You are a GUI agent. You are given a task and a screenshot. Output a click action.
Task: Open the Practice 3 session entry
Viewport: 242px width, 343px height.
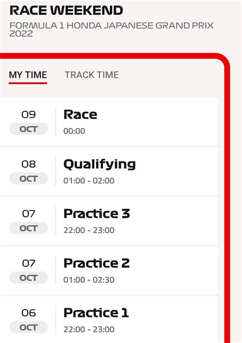(109, 221)
